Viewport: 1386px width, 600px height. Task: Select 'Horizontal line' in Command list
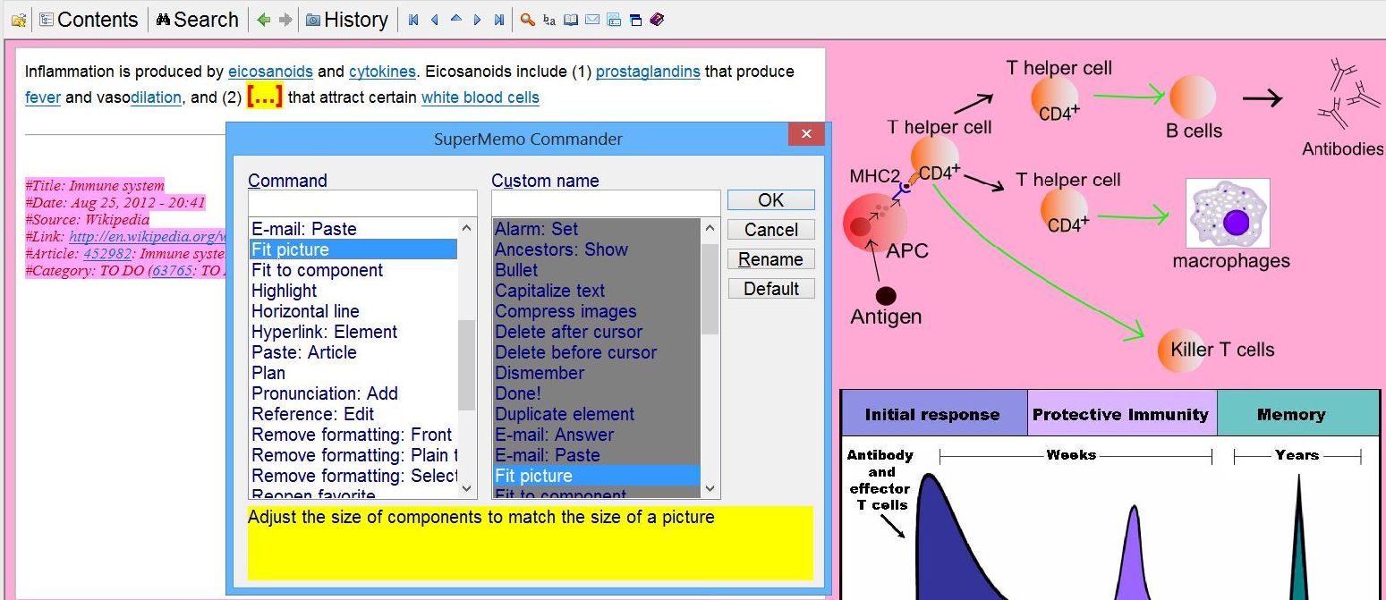point(305,311)
